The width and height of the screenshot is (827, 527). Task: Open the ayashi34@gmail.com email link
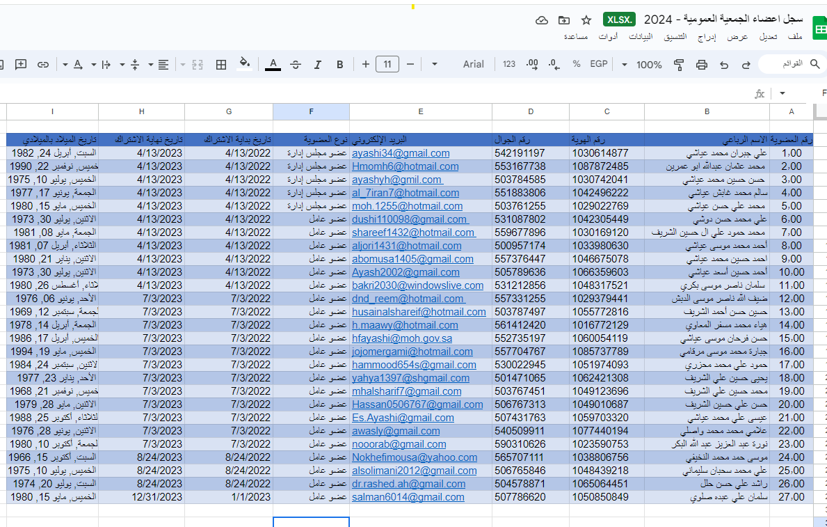401,153
